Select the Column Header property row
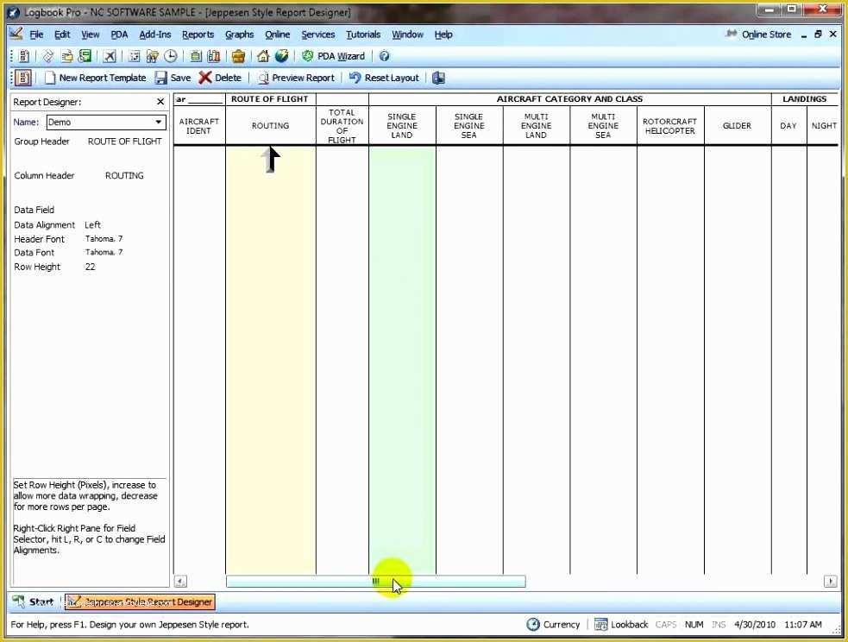Screen dimensions: 848x642 point(88,175)
